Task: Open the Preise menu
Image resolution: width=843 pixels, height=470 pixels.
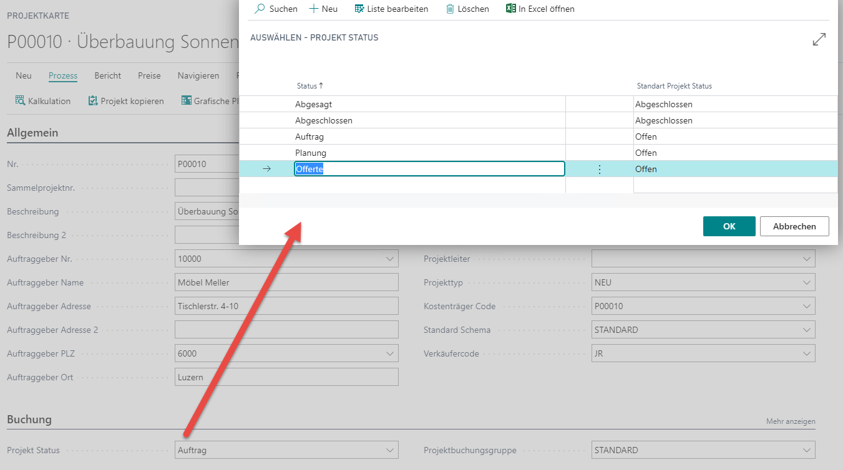Action: [x=149, y=75]
